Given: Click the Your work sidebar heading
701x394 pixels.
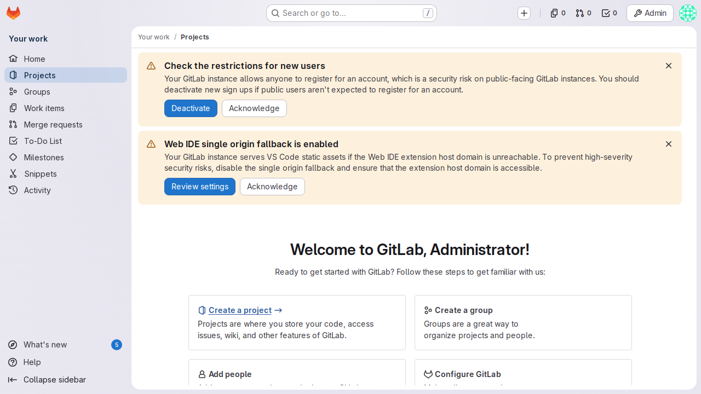Looking at the screenshot, I should [x=28, y=39].
